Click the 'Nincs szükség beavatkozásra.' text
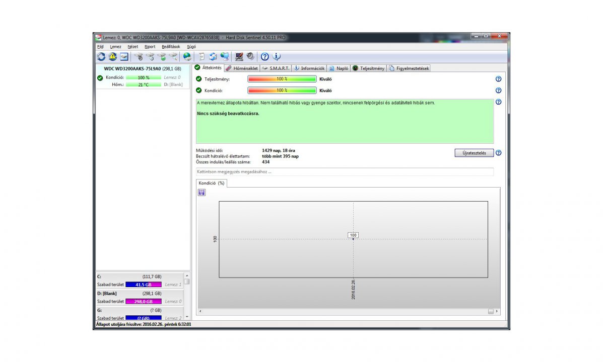This screenshot has height=362, width=603. click(228, 114)
